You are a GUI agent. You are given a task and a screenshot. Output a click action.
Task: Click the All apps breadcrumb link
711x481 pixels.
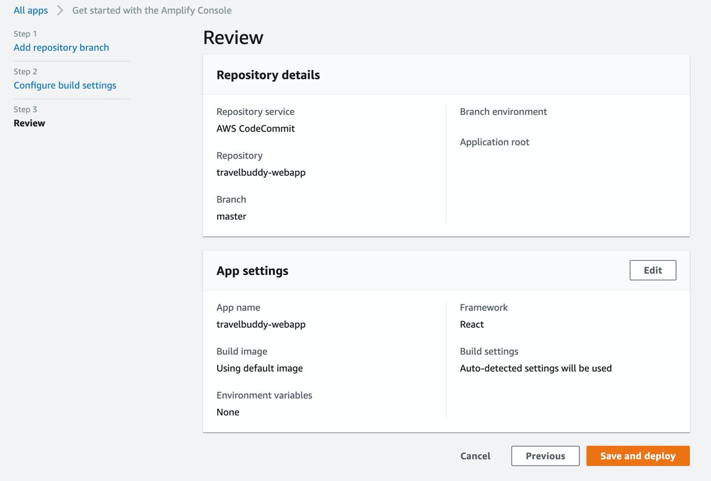tap(31, 10)
